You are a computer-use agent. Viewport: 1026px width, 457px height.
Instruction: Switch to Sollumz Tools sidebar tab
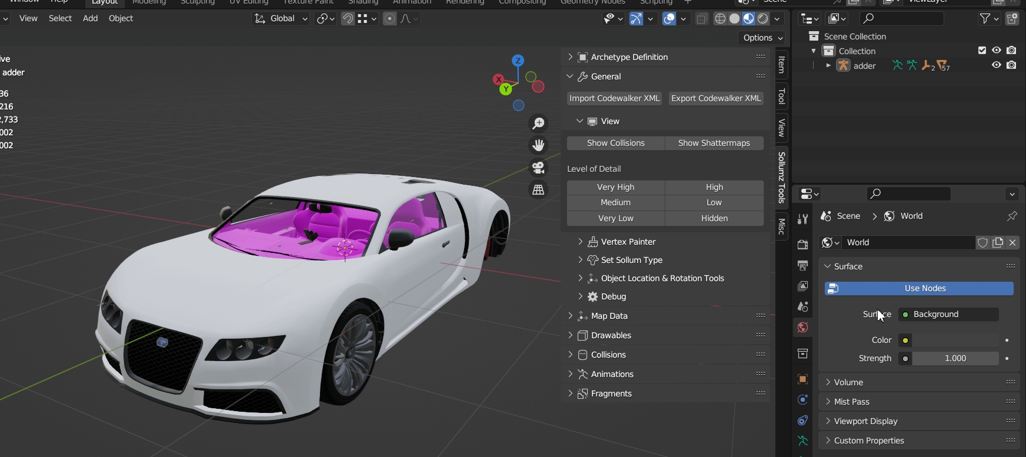pos(781,177)
